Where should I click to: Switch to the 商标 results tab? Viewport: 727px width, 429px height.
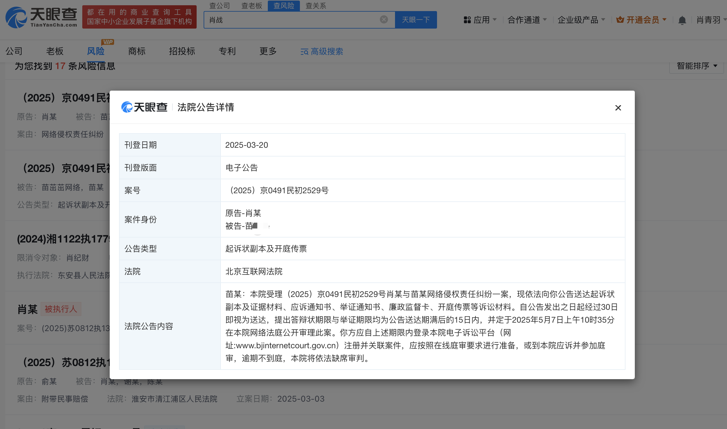pyautogui.click(x=137, y=51)
